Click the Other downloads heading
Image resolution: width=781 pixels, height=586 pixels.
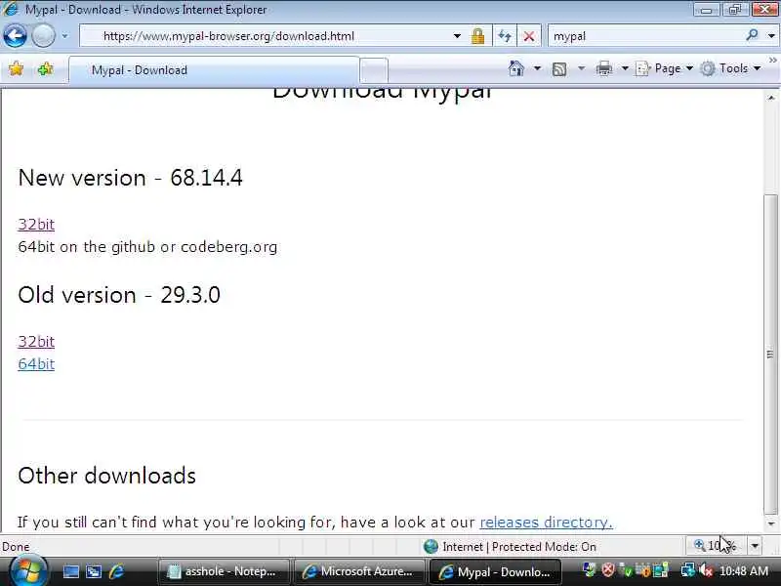[106, 476]
